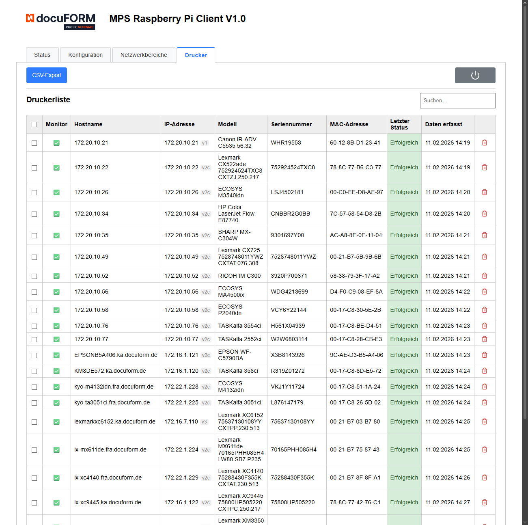Switch to the Netzwerkbereiche tab

pos(144,55)
